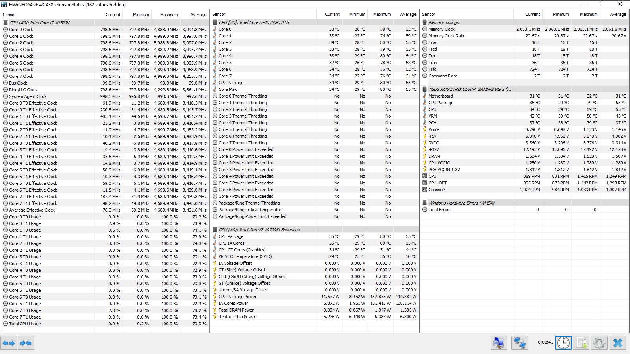The height and width of the screenshot is (354, 630).
Task: Click the Minimum header in right panel
Action: tap(560, 14)
